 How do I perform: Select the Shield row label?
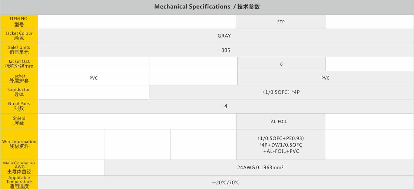point(19,121)
